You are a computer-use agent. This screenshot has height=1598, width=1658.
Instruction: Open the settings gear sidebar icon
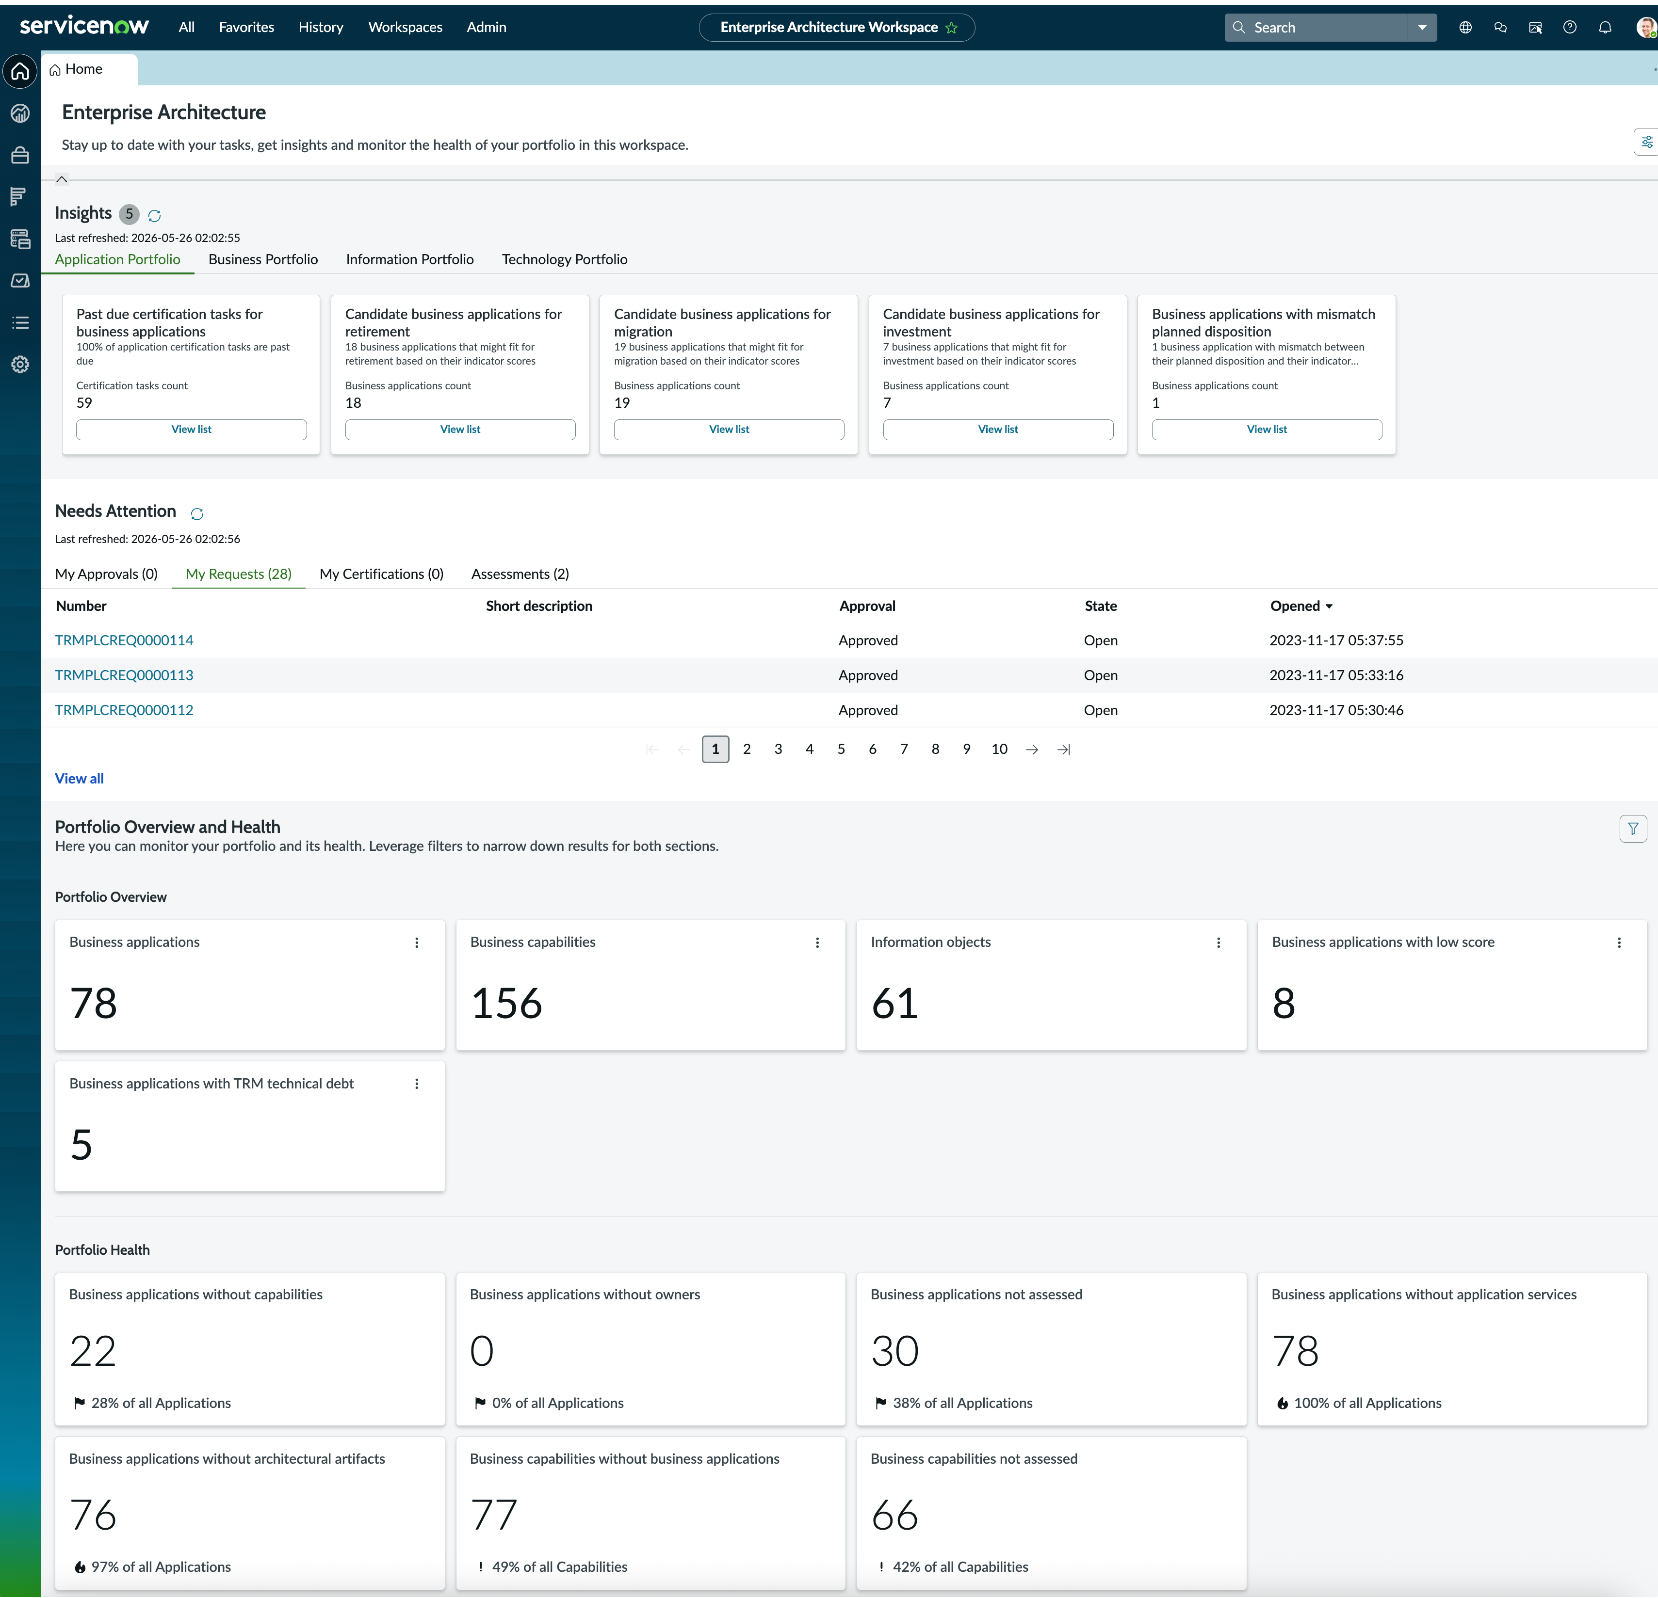[20, 365]
